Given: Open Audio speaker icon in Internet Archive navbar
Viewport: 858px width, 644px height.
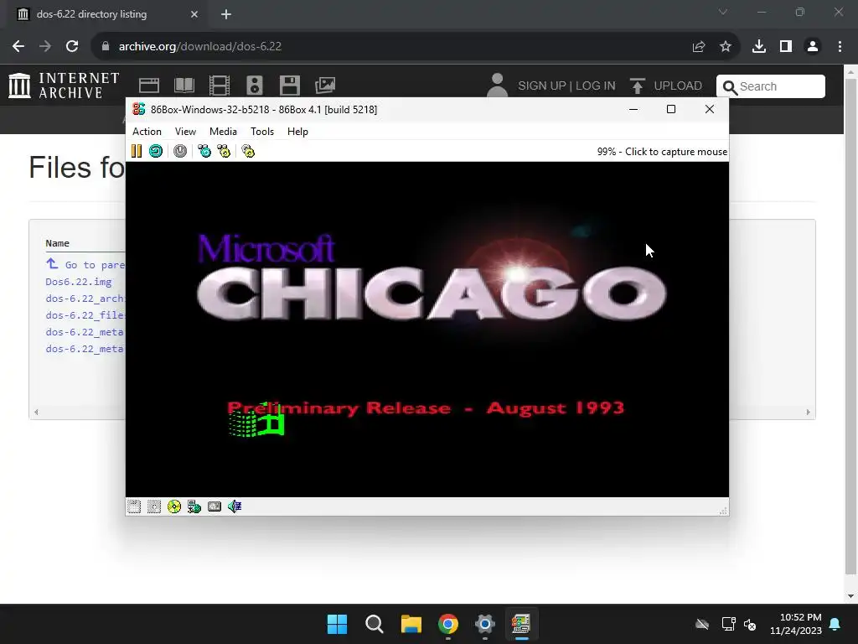Looking at the screenshot, I should pyautogui.click(x=255, y=86).
